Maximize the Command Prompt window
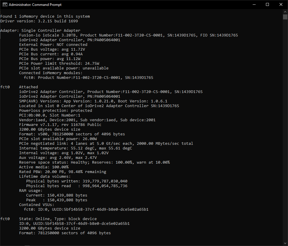Screen dimensions: 288x246 [x=267, y=5]
